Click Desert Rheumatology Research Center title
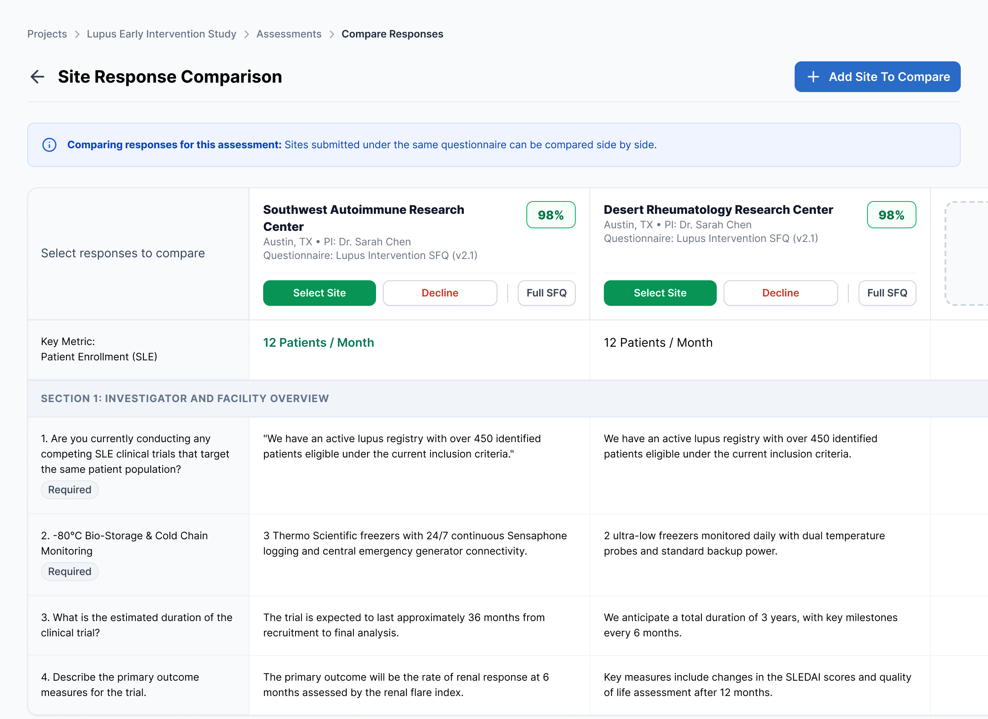 point(718,210)
